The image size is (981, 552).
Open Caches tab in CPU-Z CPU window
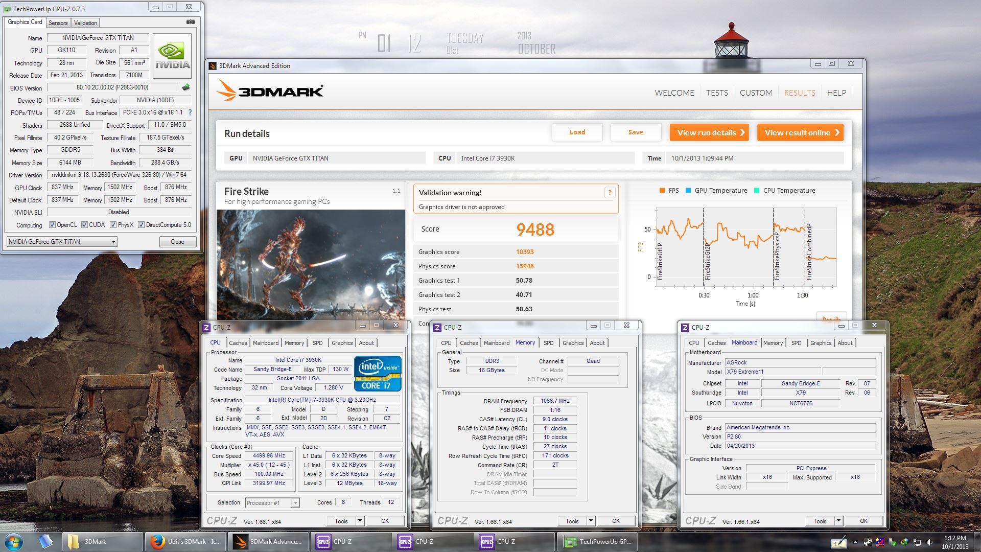click(238, 343)
